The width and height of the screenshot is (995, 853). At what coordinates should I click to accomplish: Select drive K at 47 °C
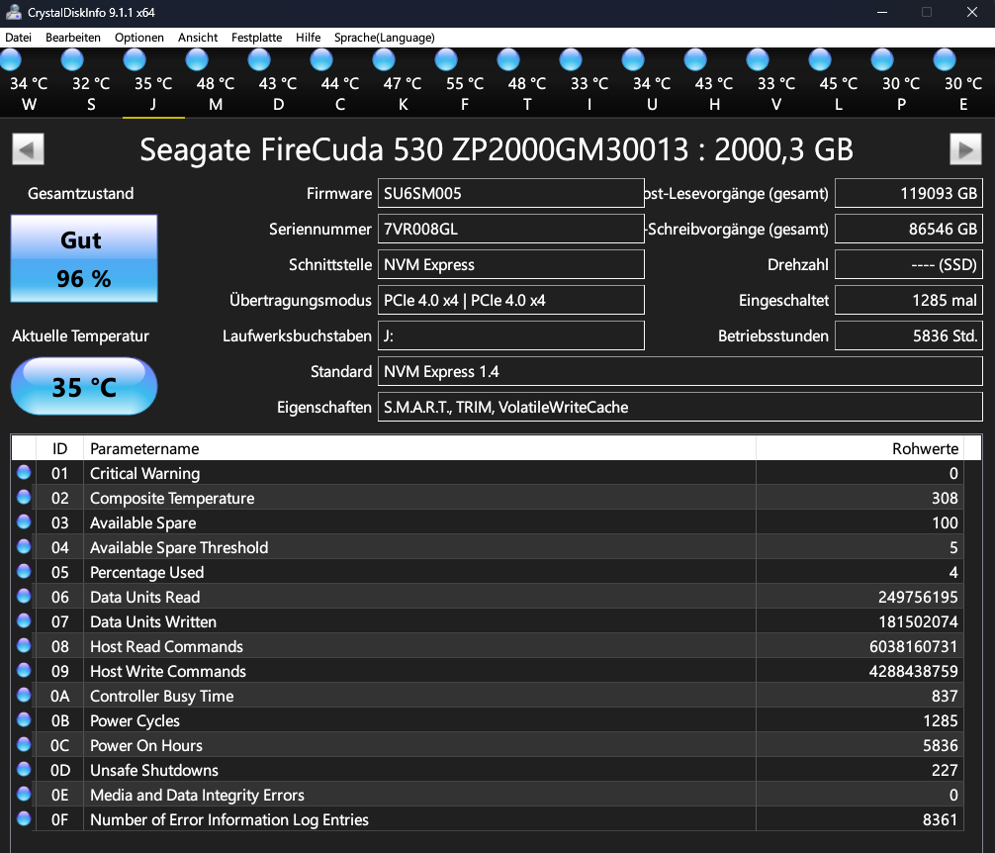point(403,82)
